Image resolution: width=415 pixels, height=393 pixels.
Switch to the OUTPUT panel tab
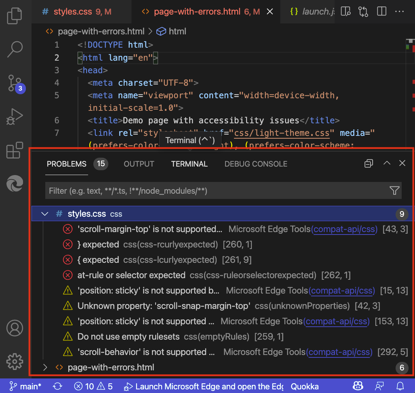point(139,164)
